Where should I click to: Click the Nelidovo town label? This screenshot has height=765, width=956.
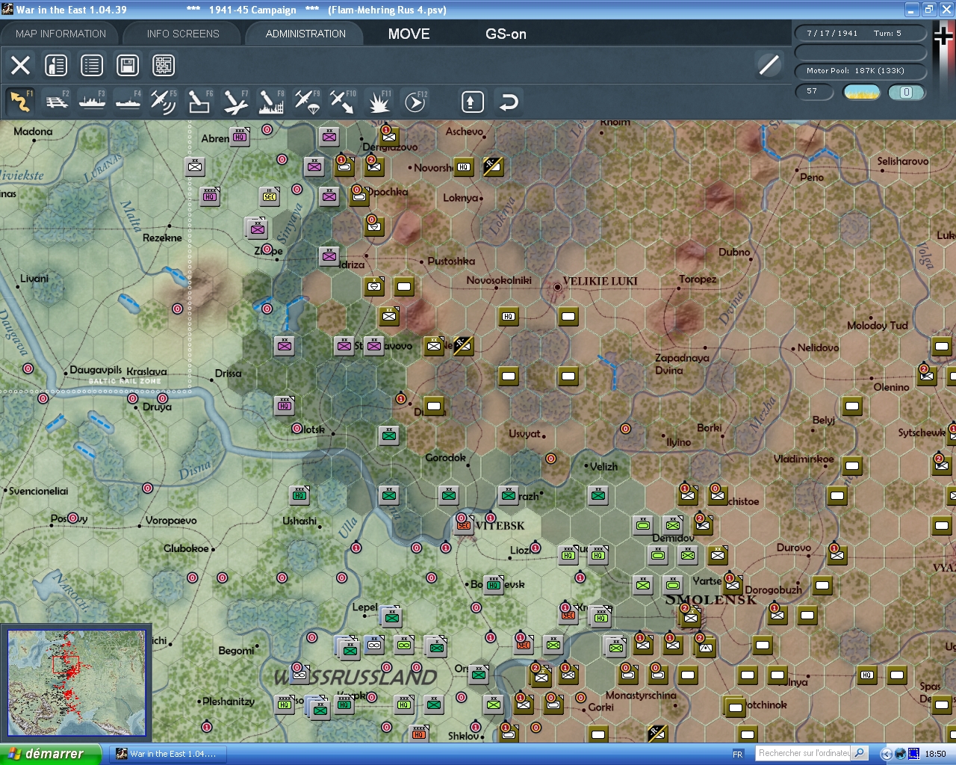coord(819,347)
